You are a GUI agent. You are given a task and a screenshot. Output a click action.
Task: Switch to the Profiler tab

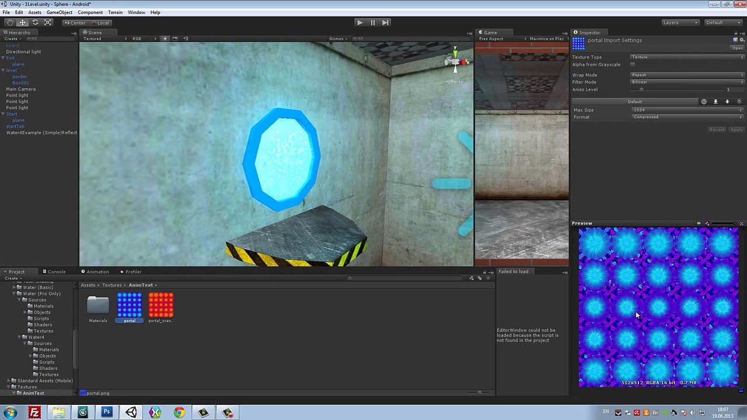click(131, 272)
